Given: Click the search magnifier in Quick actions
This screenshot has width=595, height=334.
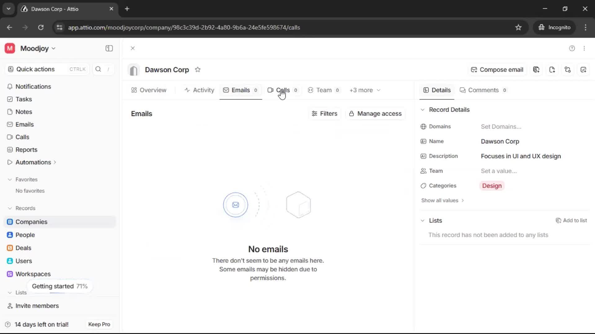Looking at the screenshot, I should 98,69.
